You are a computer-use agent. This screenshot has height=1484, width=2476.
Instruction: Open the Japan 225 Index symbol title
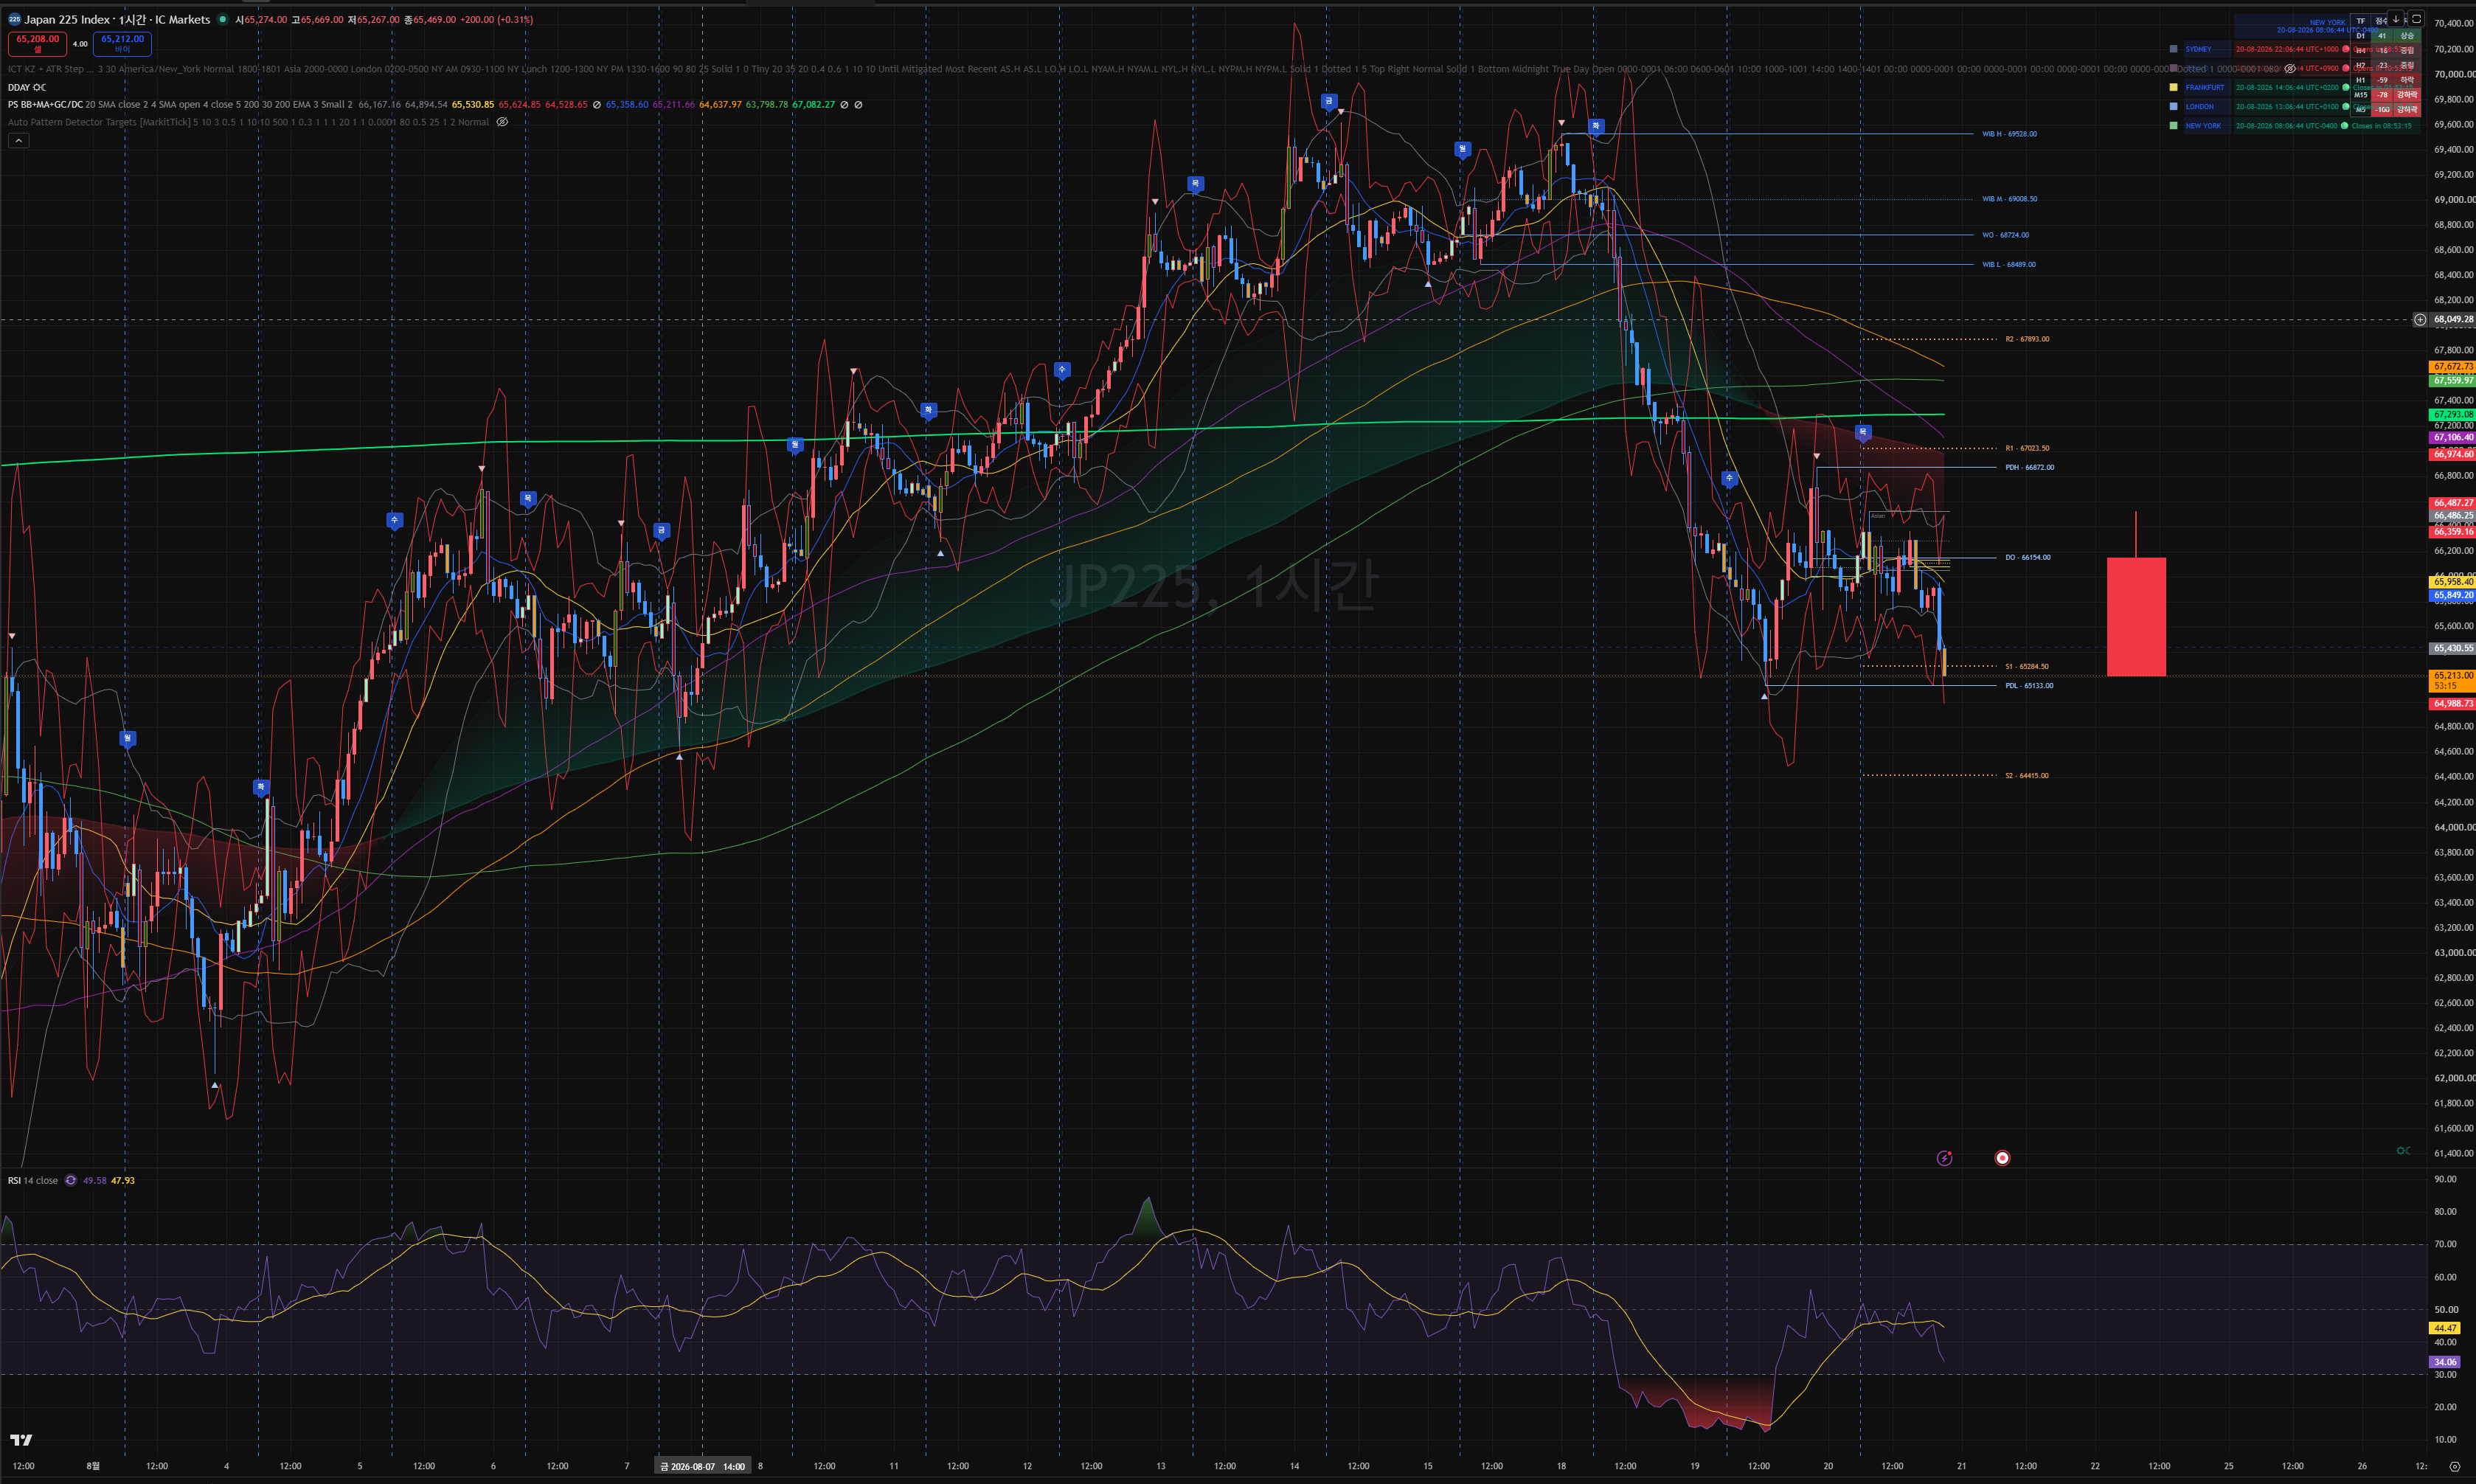[117, 19]
